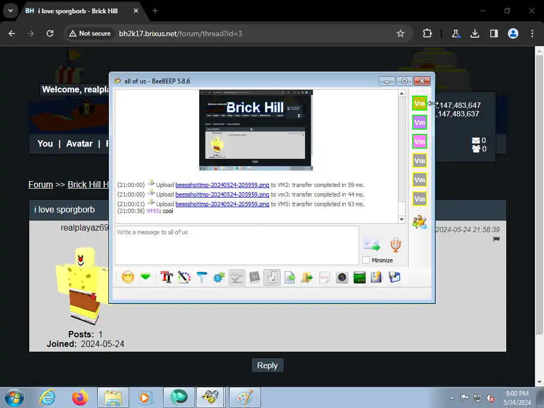Screen dimensions: 544x408
Task: Open the beesshottmp link uploaded to vm3
Action: pos(222,194)
